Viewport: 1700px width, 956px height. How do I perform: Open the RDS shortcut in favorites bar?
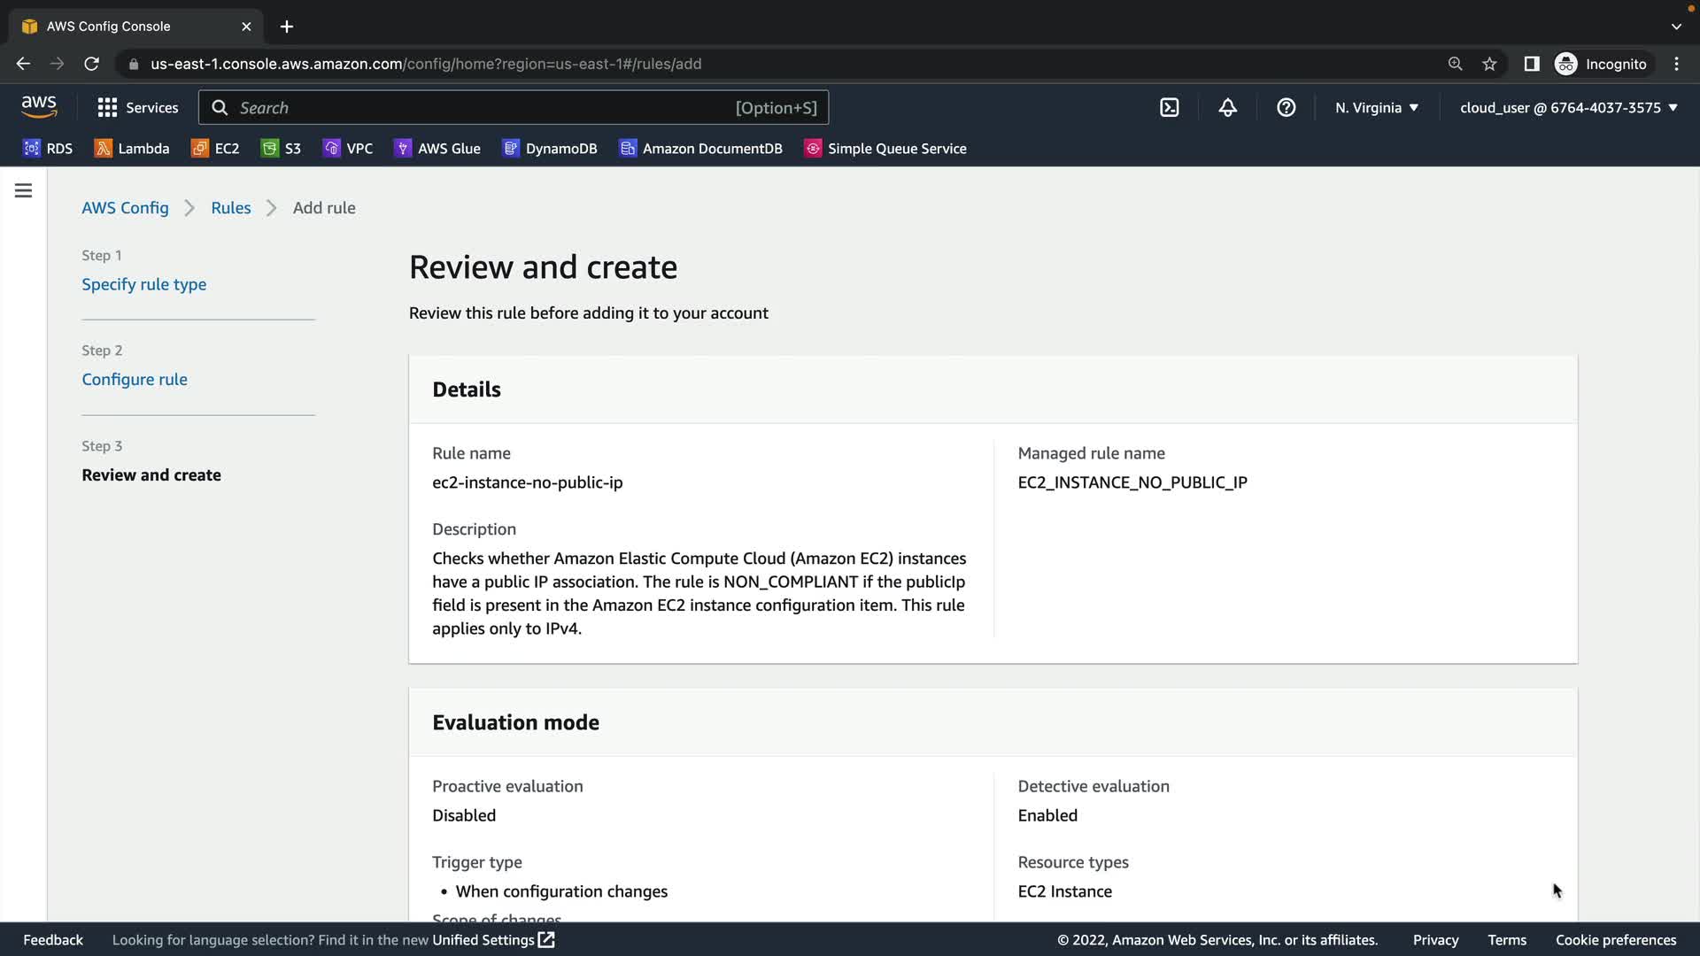(48, 149)
